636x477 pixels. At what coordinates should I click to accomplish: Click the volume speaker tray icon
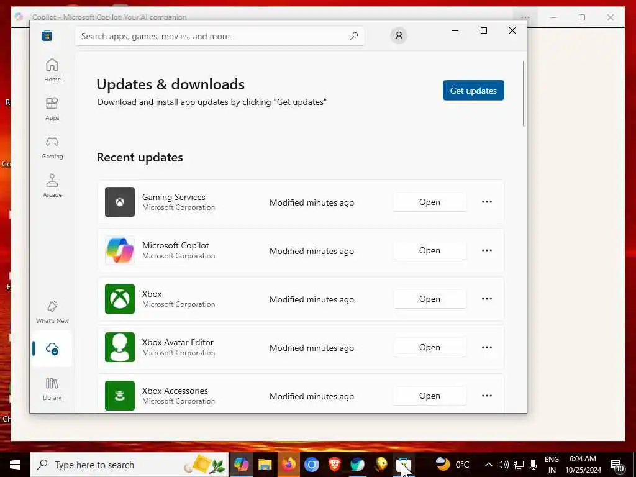pos(503,465)
